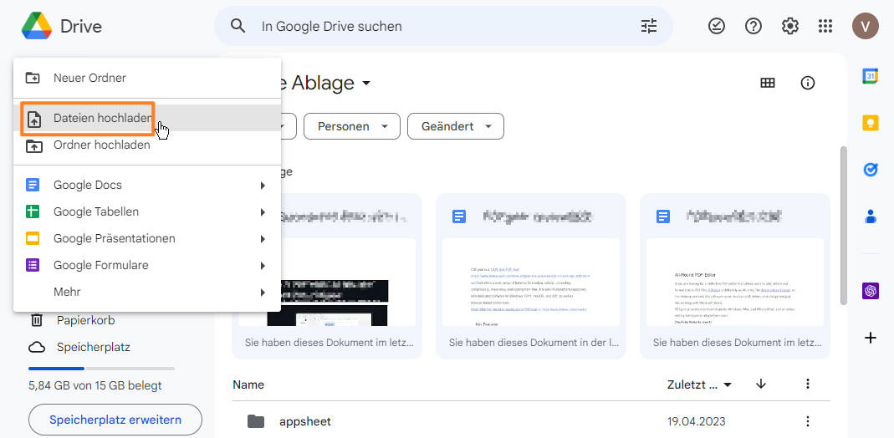The image size is (894, 438).
Task: Click the main content vertical scrollbar
Action: [x=843, y=225]
